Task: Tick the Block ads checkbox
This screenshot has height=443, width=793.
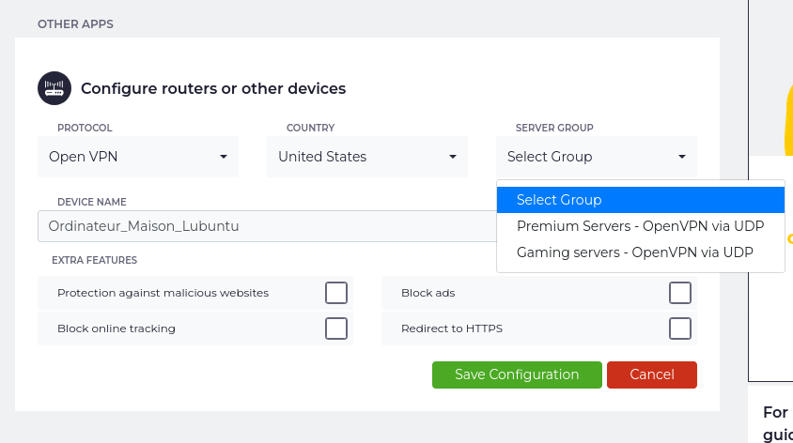Action: 680,293
